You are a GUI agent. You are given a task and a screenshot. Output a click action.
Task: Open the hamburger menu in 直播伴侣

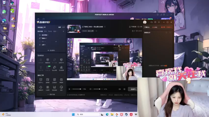159,22
